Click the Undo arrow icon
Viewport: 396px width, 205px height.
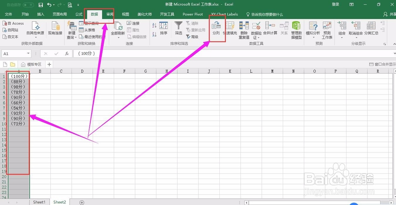click(x=49, y=5)
